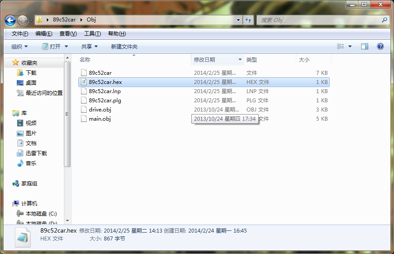
Task: Open the address bar history dropdown
Action: coord(238,20)
